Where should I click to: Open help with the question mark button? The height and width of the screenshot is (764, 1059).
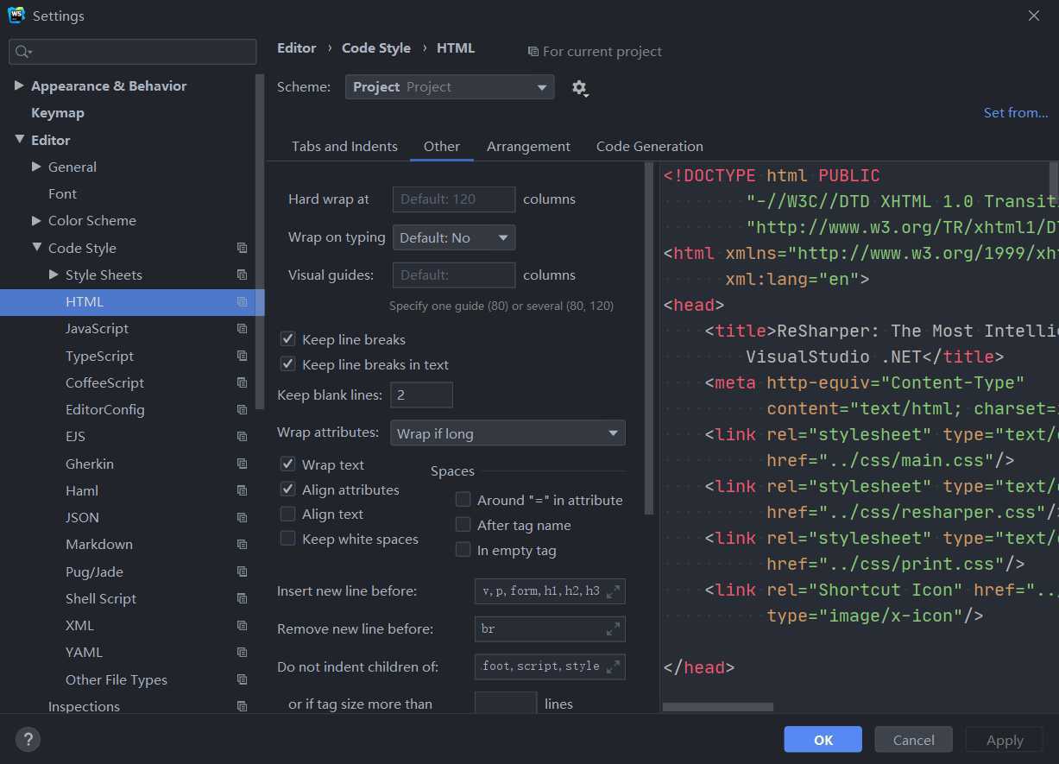tap(28, 739)
